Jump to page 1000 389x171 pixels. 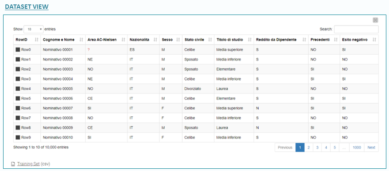357,148
